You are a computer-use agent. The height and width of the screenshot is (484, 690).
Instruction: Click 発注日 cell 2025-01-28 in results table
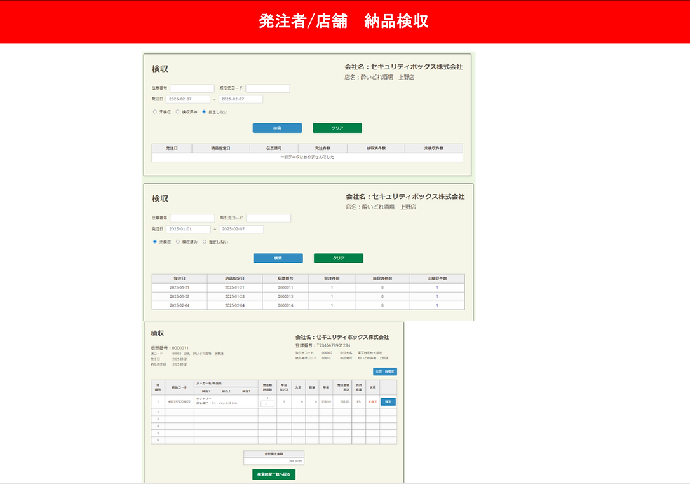pyautogui.click(x=180, y=296)
